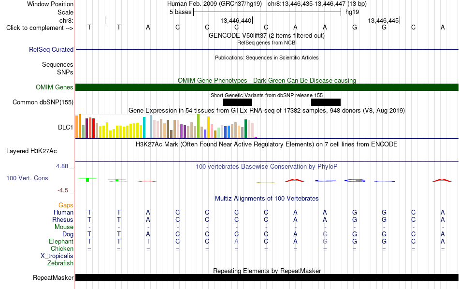459x289 pixels.
Task: Click the 13,446,445 position label
Action: [383, 20]
